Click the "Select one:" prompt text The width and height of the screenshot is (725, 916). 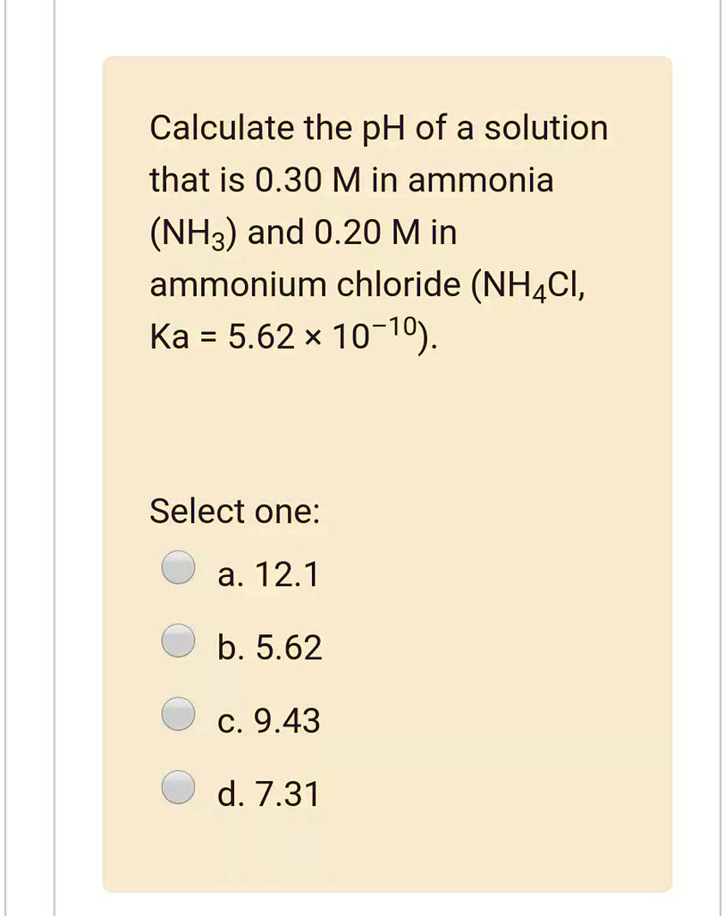[234, 512]
